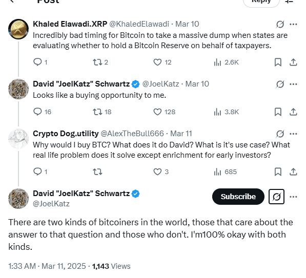Open more options for Khaled's post

tap(293, 25)
